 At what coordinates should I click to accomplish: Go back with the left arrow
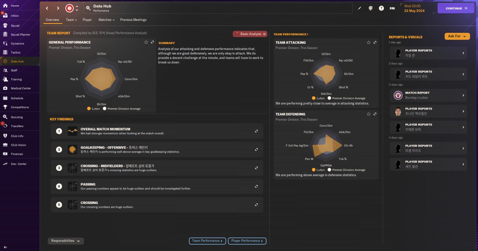(47, 8)
